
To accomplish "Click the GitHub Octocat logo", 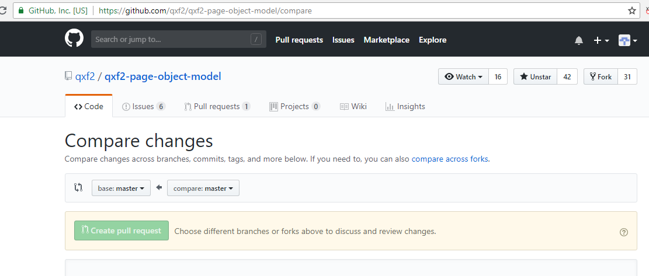I will click(74, 39).
